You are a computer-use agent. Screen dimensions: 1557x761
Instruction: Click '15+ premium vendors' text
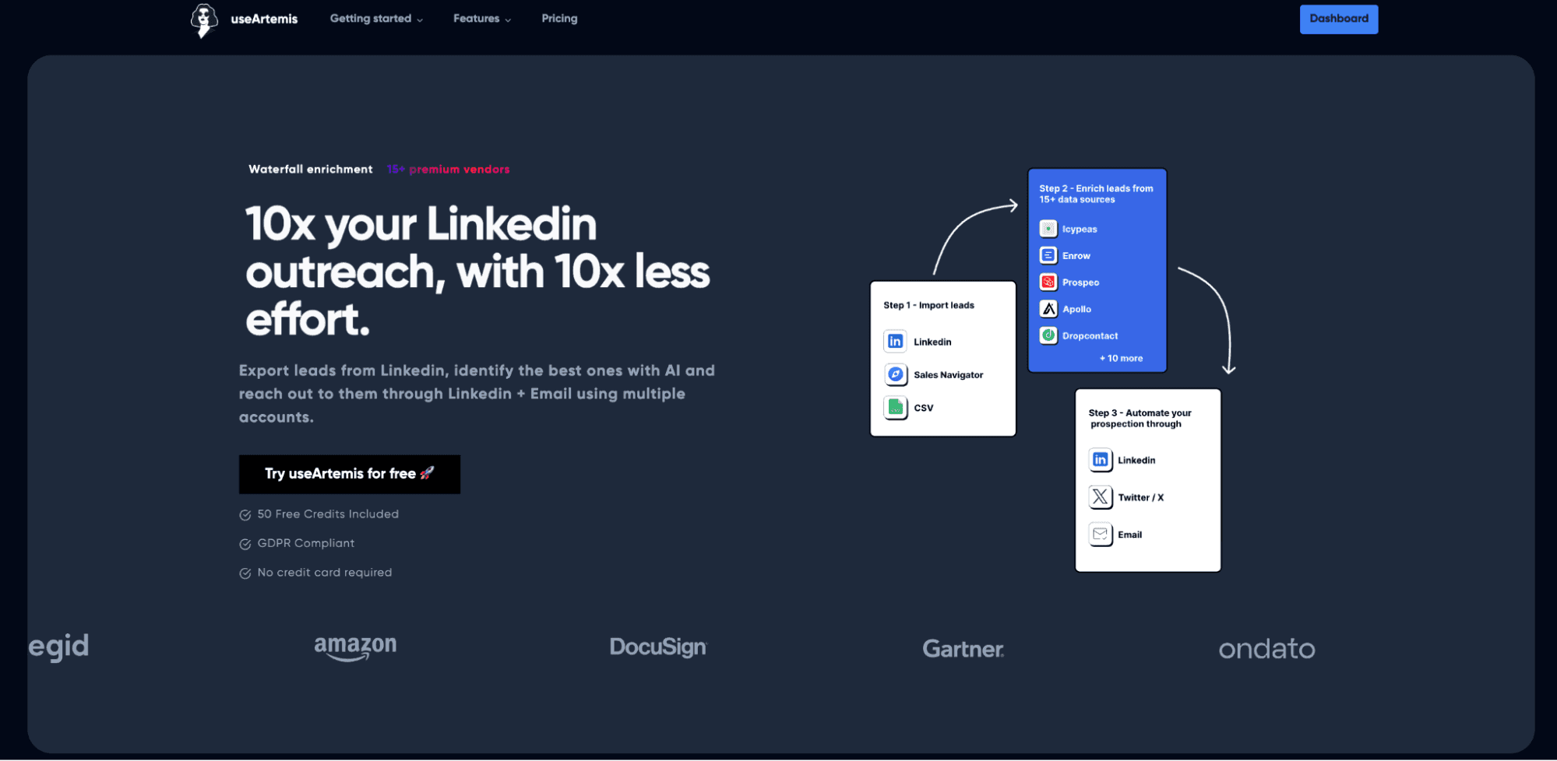448,170
